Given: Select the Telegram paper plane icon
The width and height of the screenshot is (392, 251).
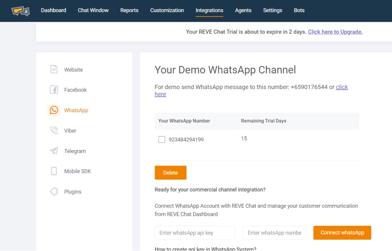Looking at the screenshot, I should (54, 151).
